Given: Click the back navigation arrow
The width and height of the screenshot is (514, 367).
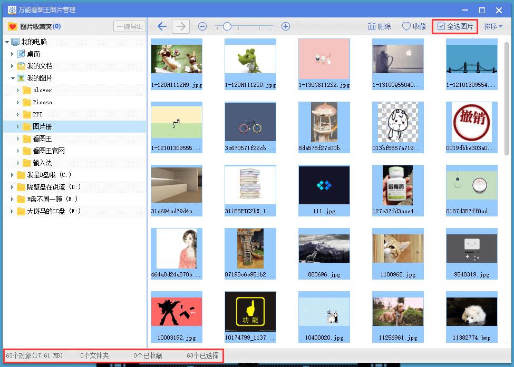Looking at the screenshot, I should 162,26.
